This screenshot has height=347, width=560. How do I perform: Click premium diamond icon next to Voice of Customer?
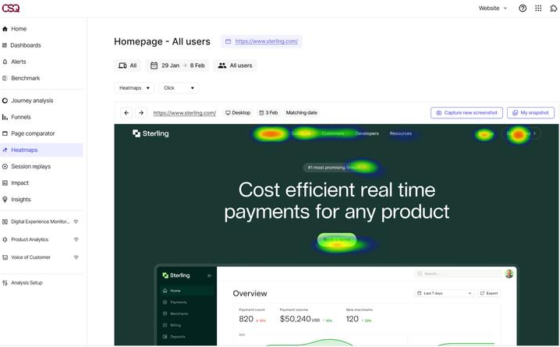point(76,257)
